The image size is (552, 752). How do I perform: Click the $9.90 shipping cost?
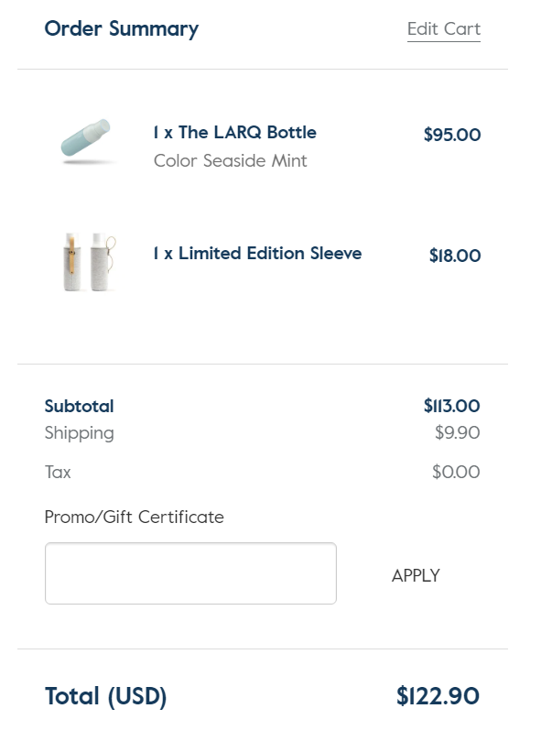click(x=457, y=433)
